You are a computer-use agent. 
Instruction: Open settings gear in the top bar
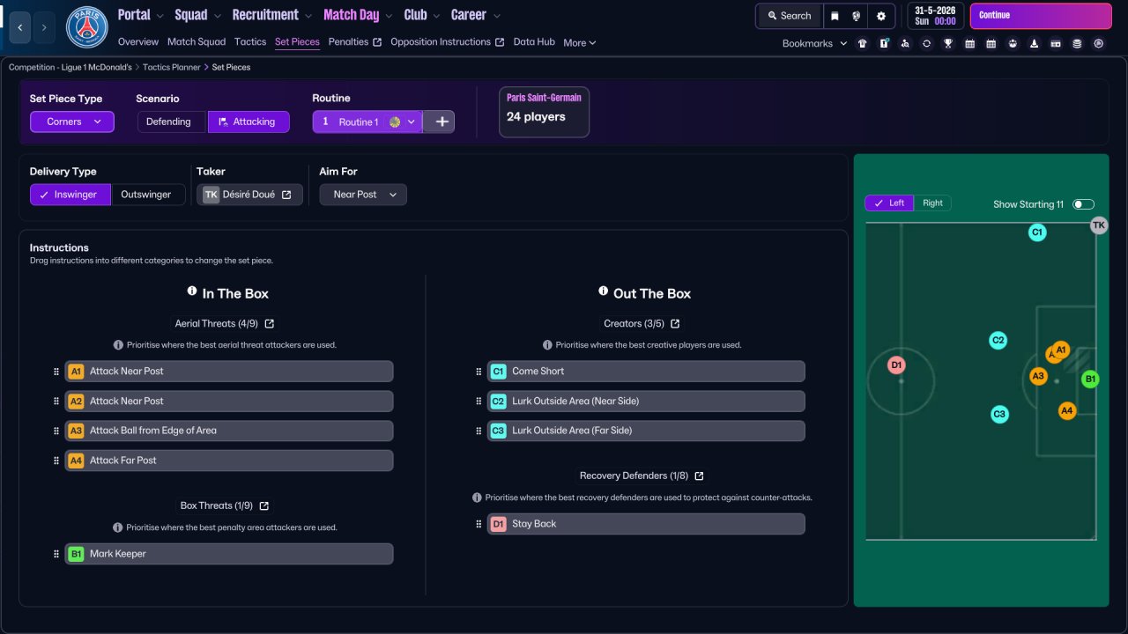point(881,16)
